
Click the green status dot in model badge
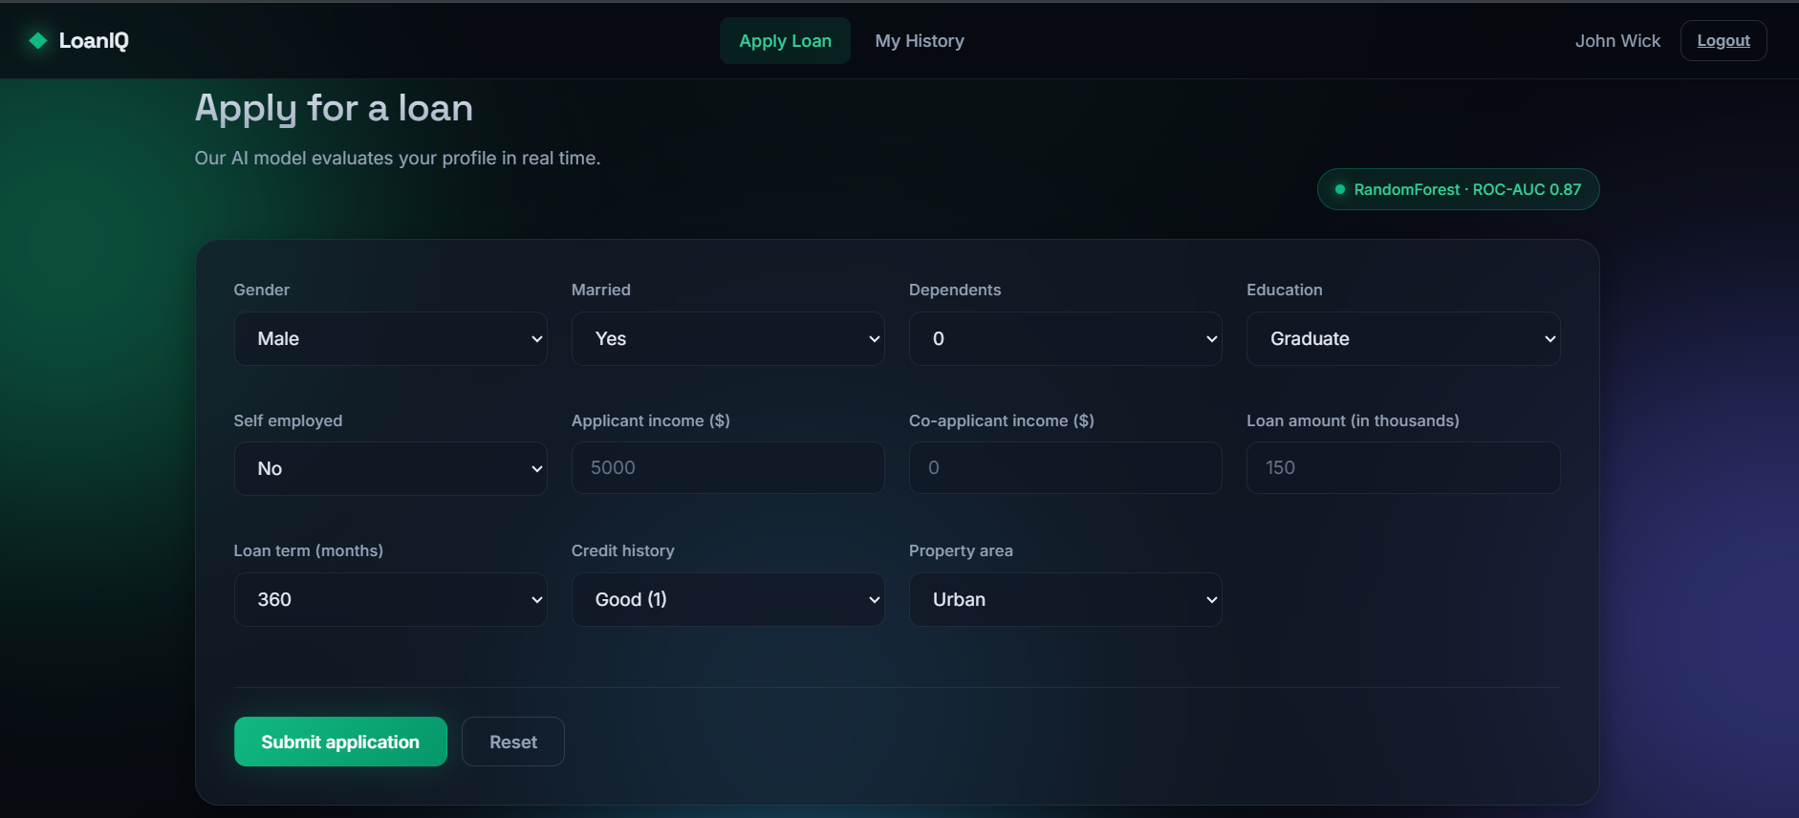pos(1340,189)
